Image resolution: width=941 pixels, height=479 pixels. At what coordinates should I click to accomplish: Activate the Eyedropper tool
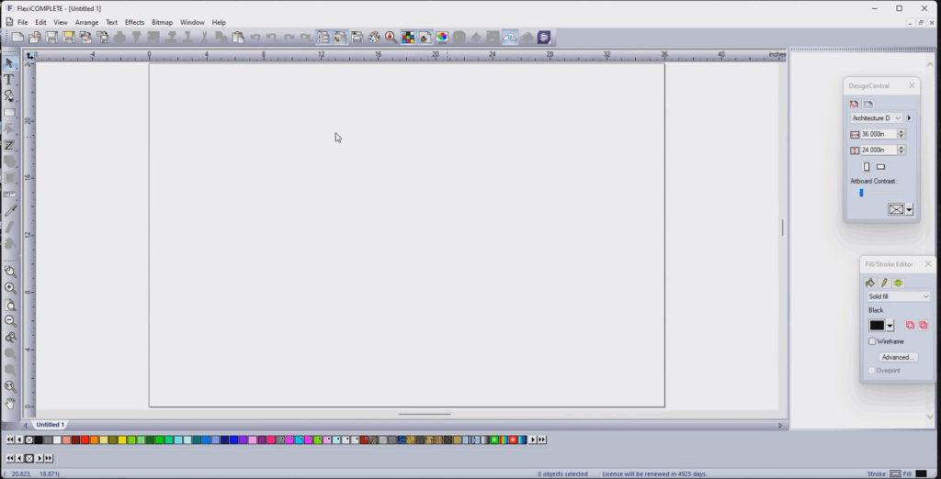[10, 211]
